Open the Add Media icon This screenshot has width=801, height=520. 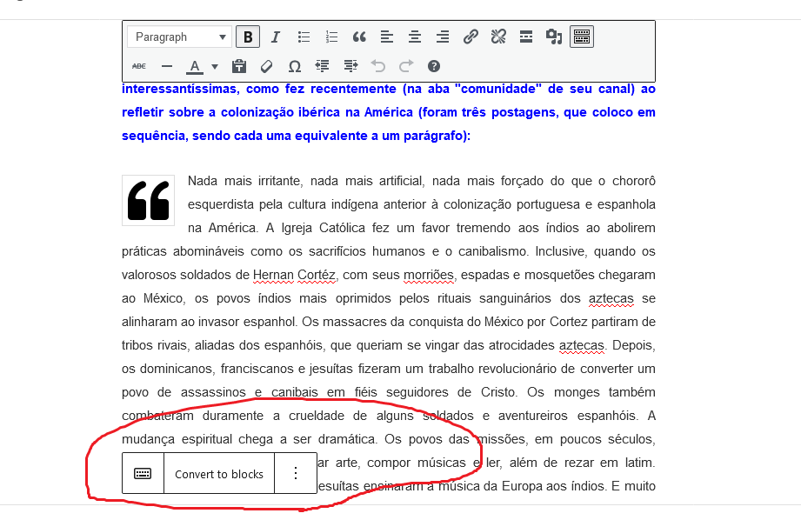click(x=554, y=37)
